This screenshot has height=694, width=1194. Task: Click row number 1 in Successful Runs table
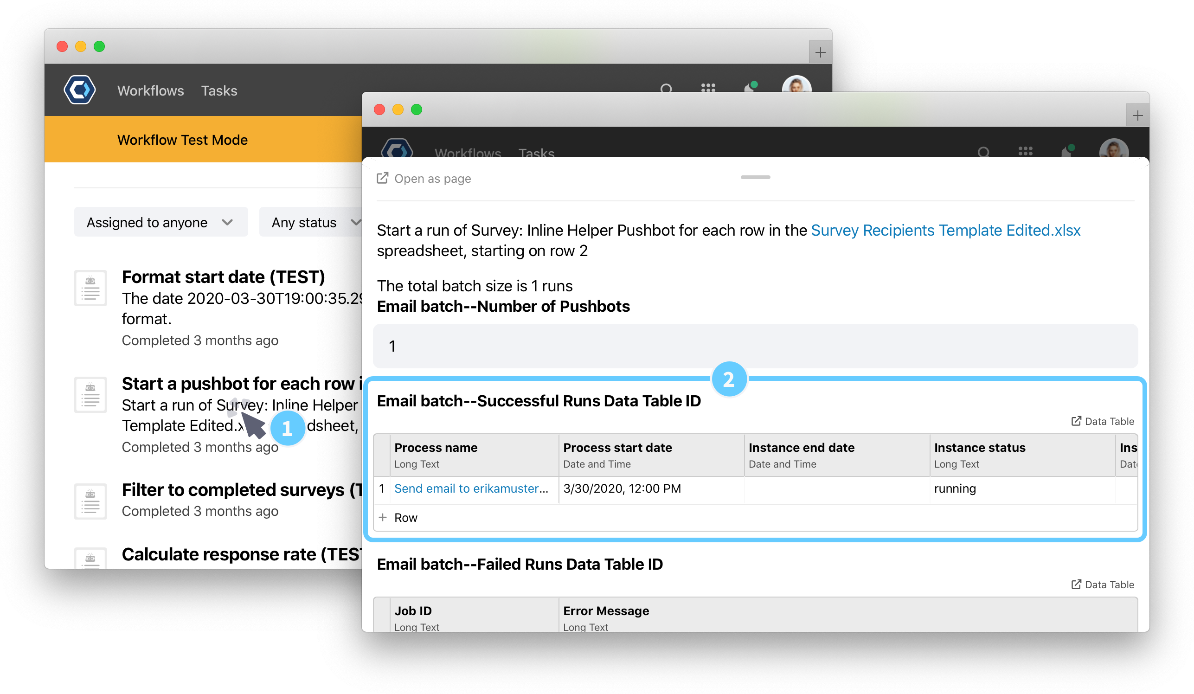[x=381, y=488]
